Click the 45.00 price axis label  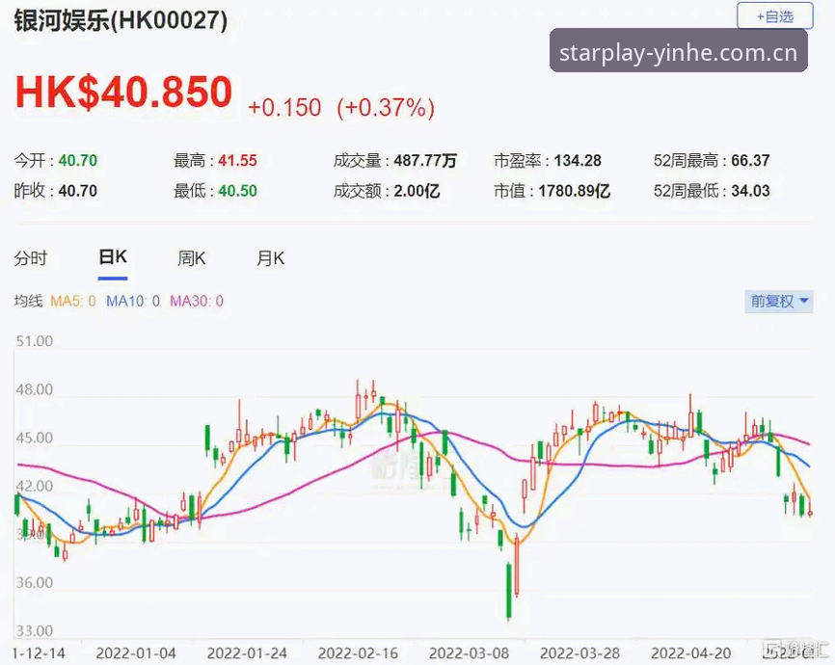click(x=35, y=439)
